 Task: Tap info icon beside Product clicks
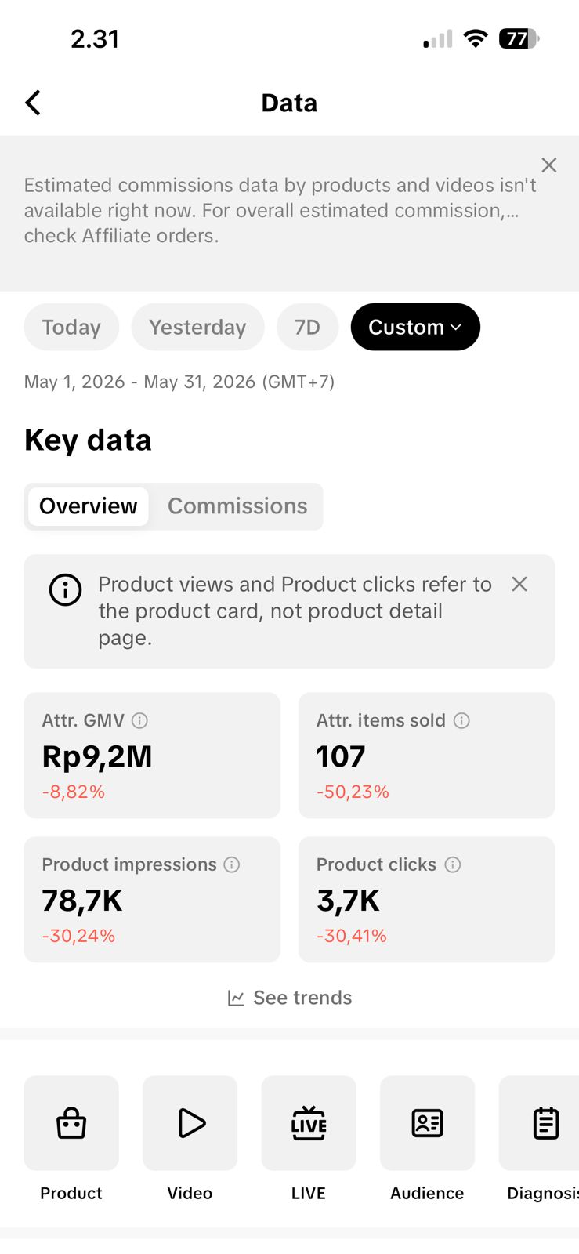[x=453, y=864]
